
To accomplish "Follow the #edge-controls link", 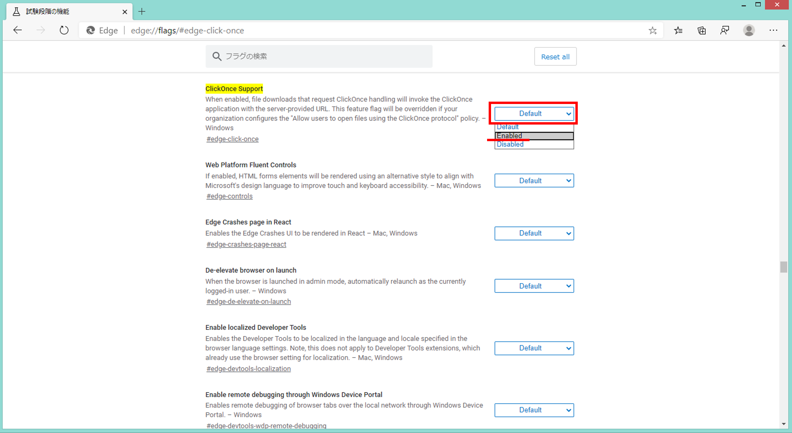I will (229, 196).
